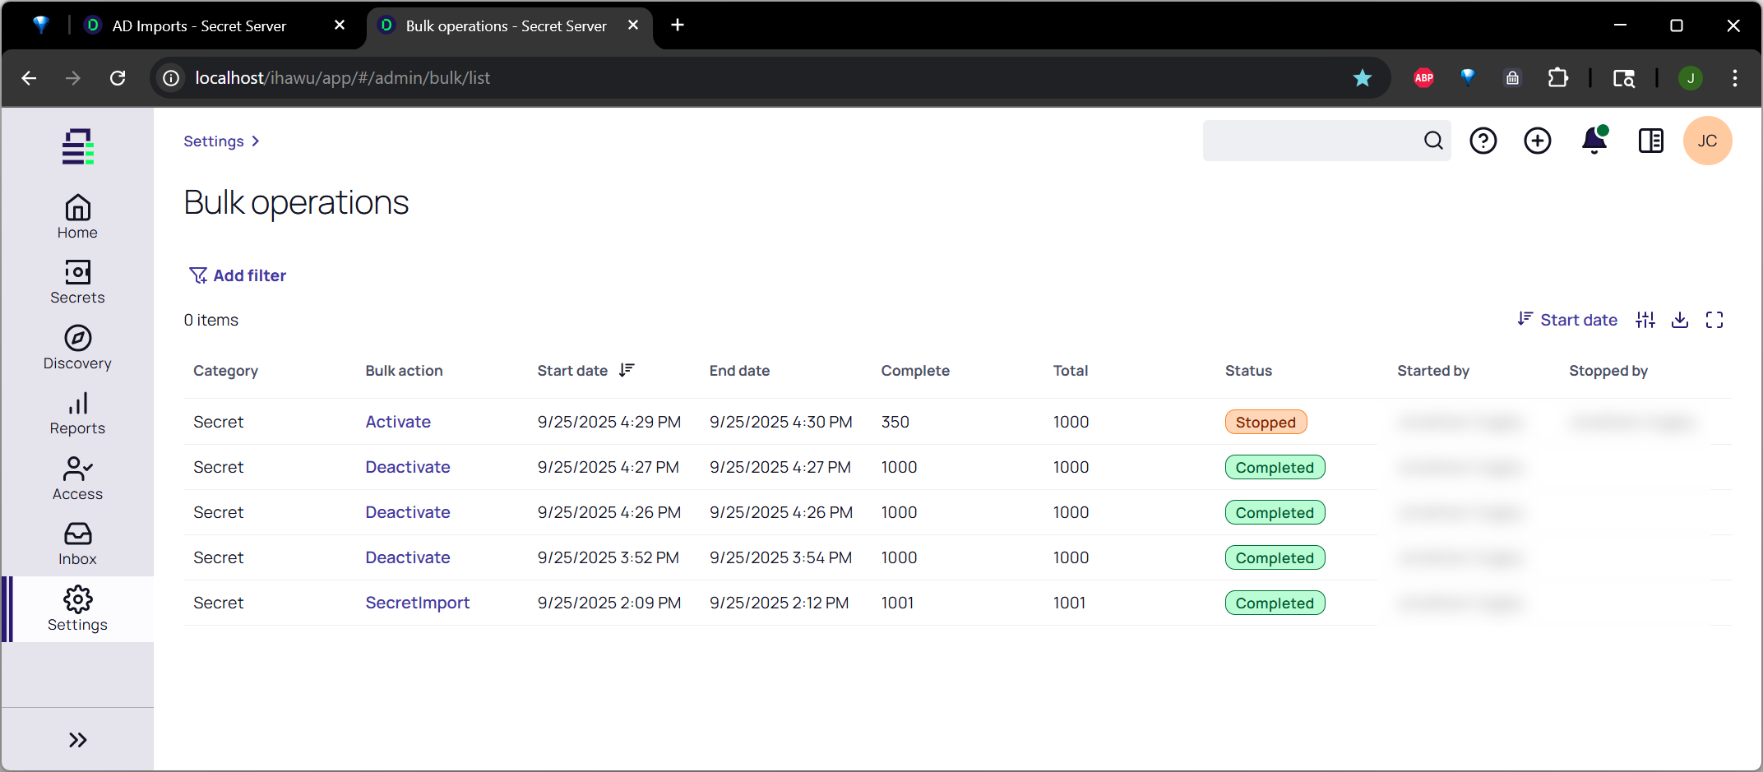Open the help question mark icon
Viewport: 1763px width, 772px height.
coord(1483,141)
